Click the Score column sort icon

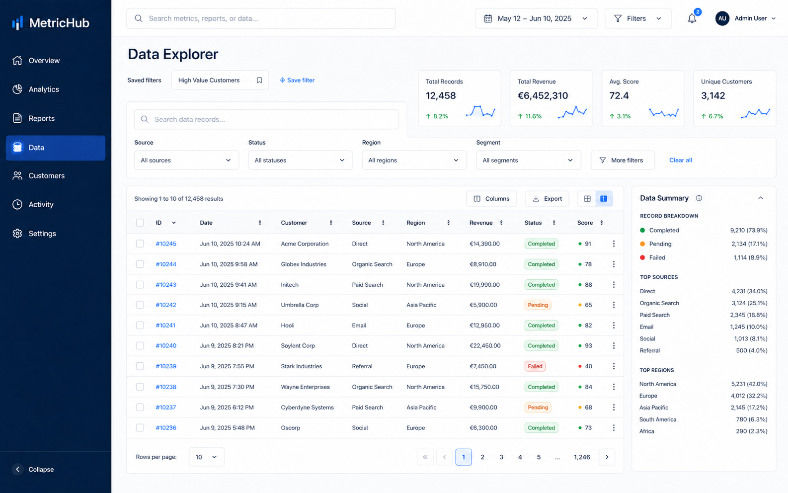[x=602, y=223]
